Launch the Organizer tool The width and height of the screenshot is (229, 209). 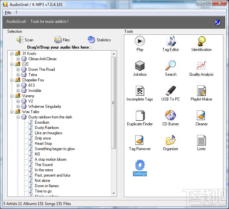[x=171, y=143]
